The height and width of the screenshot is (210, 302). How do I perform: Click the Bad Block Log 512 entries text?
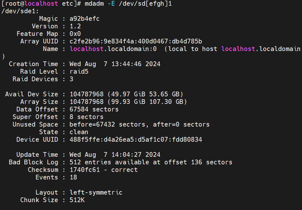90,162
